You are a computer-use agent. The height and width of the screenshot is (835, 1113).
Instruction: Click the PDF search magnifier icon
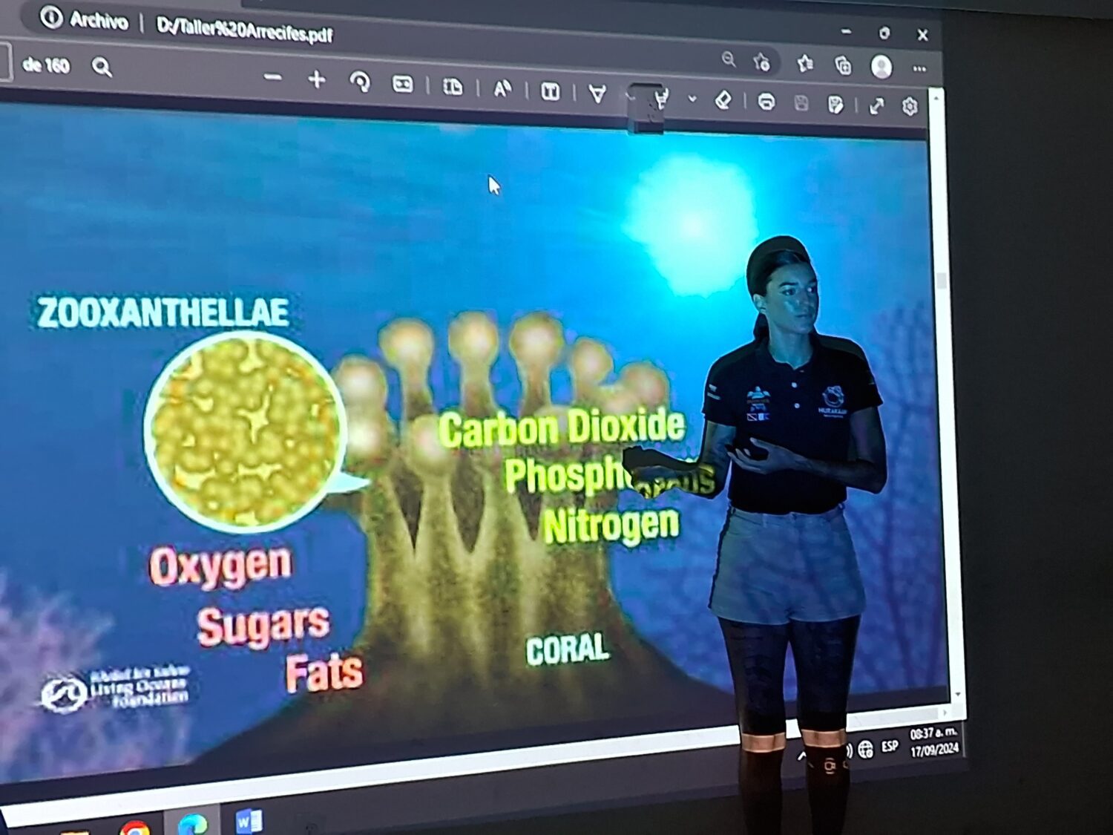click(x=102, y=68)
